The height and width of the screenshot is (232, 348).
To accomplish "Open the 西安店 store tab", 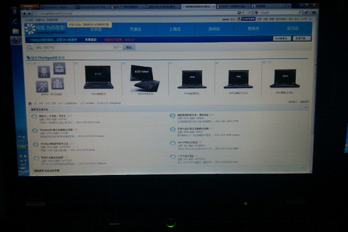I will click(253, 29).
